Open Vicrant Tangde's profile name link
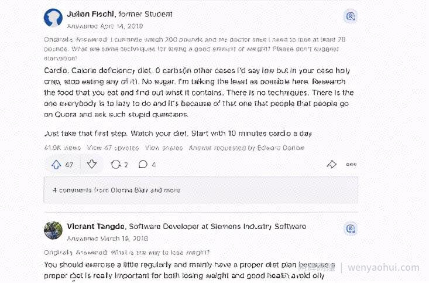This screenshot has height=283, width=429. click(96, 227)
